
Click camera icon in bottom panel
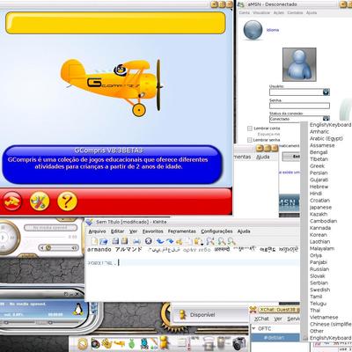[x=239, y=343]
